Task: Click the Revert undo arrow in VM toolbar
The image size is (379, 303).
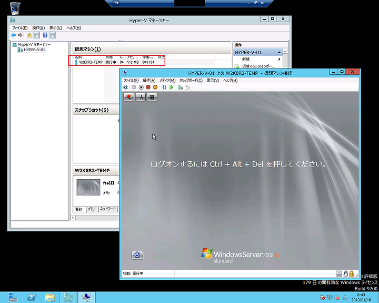Action: pyautogui.click(x=187, y=87)
